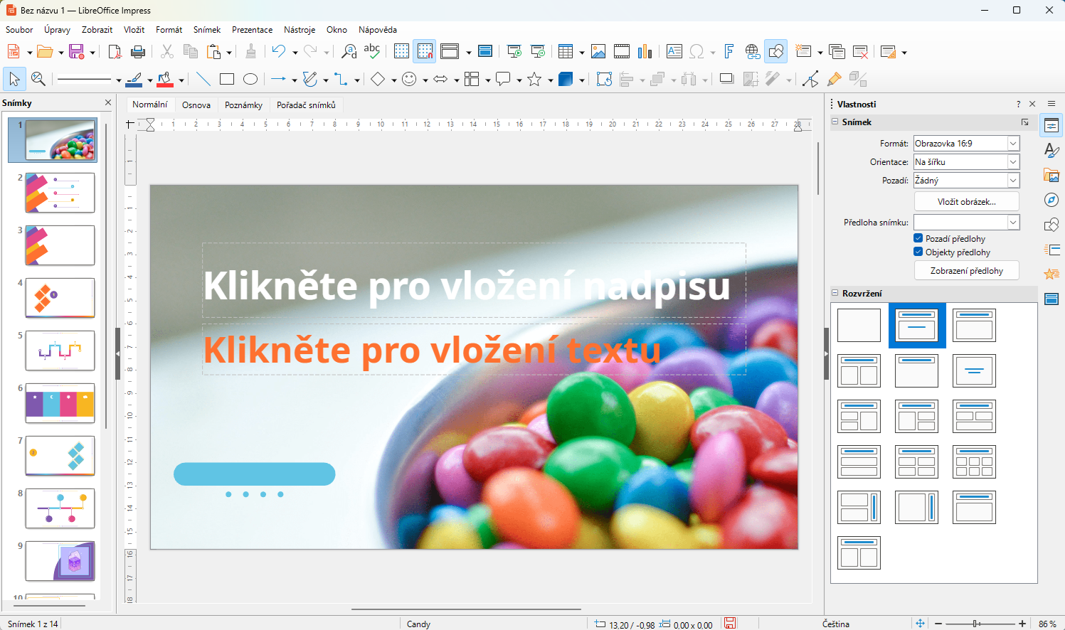
Task: Click the Zobrazení předlohy button
Action: 966,270
